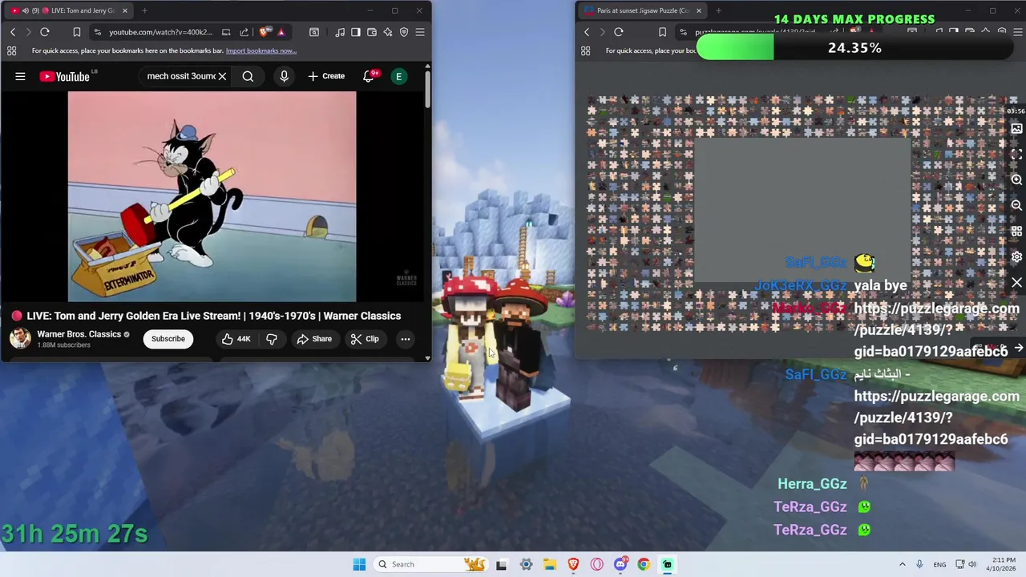Zoom out on the jigsaw puzzle
1026x577 pixels.
pyautogui.click(x=1016, y=205)
